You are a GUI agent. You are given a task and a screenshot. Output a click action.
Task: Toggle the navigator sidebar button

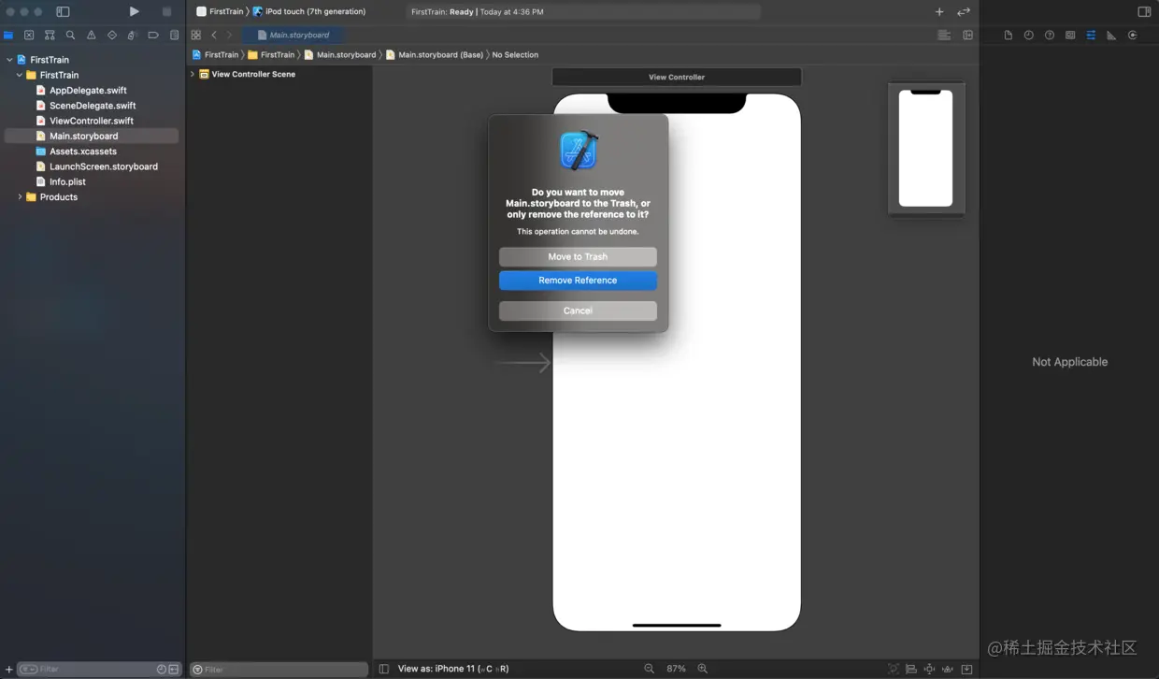(63, 11)
